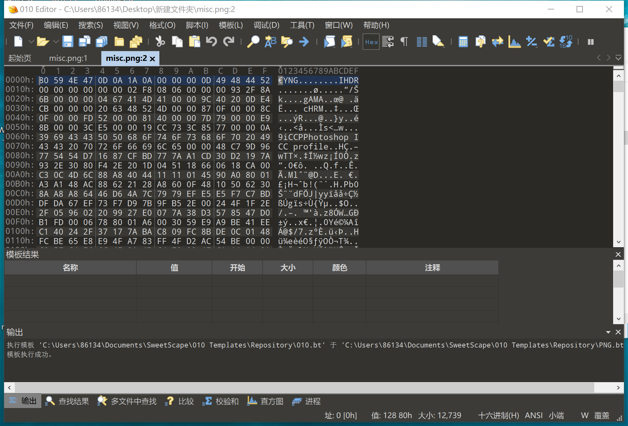Expand the Open file dropdown arrow
The image size is (628, 426).
(56, 42)
